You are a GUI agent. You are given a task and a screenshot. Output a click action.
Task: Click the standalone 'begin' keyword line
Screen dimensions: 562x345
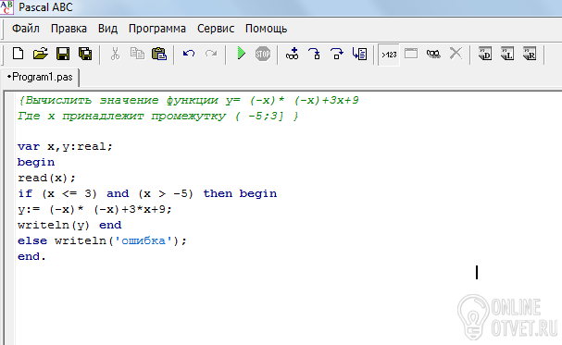pos(36,162)
